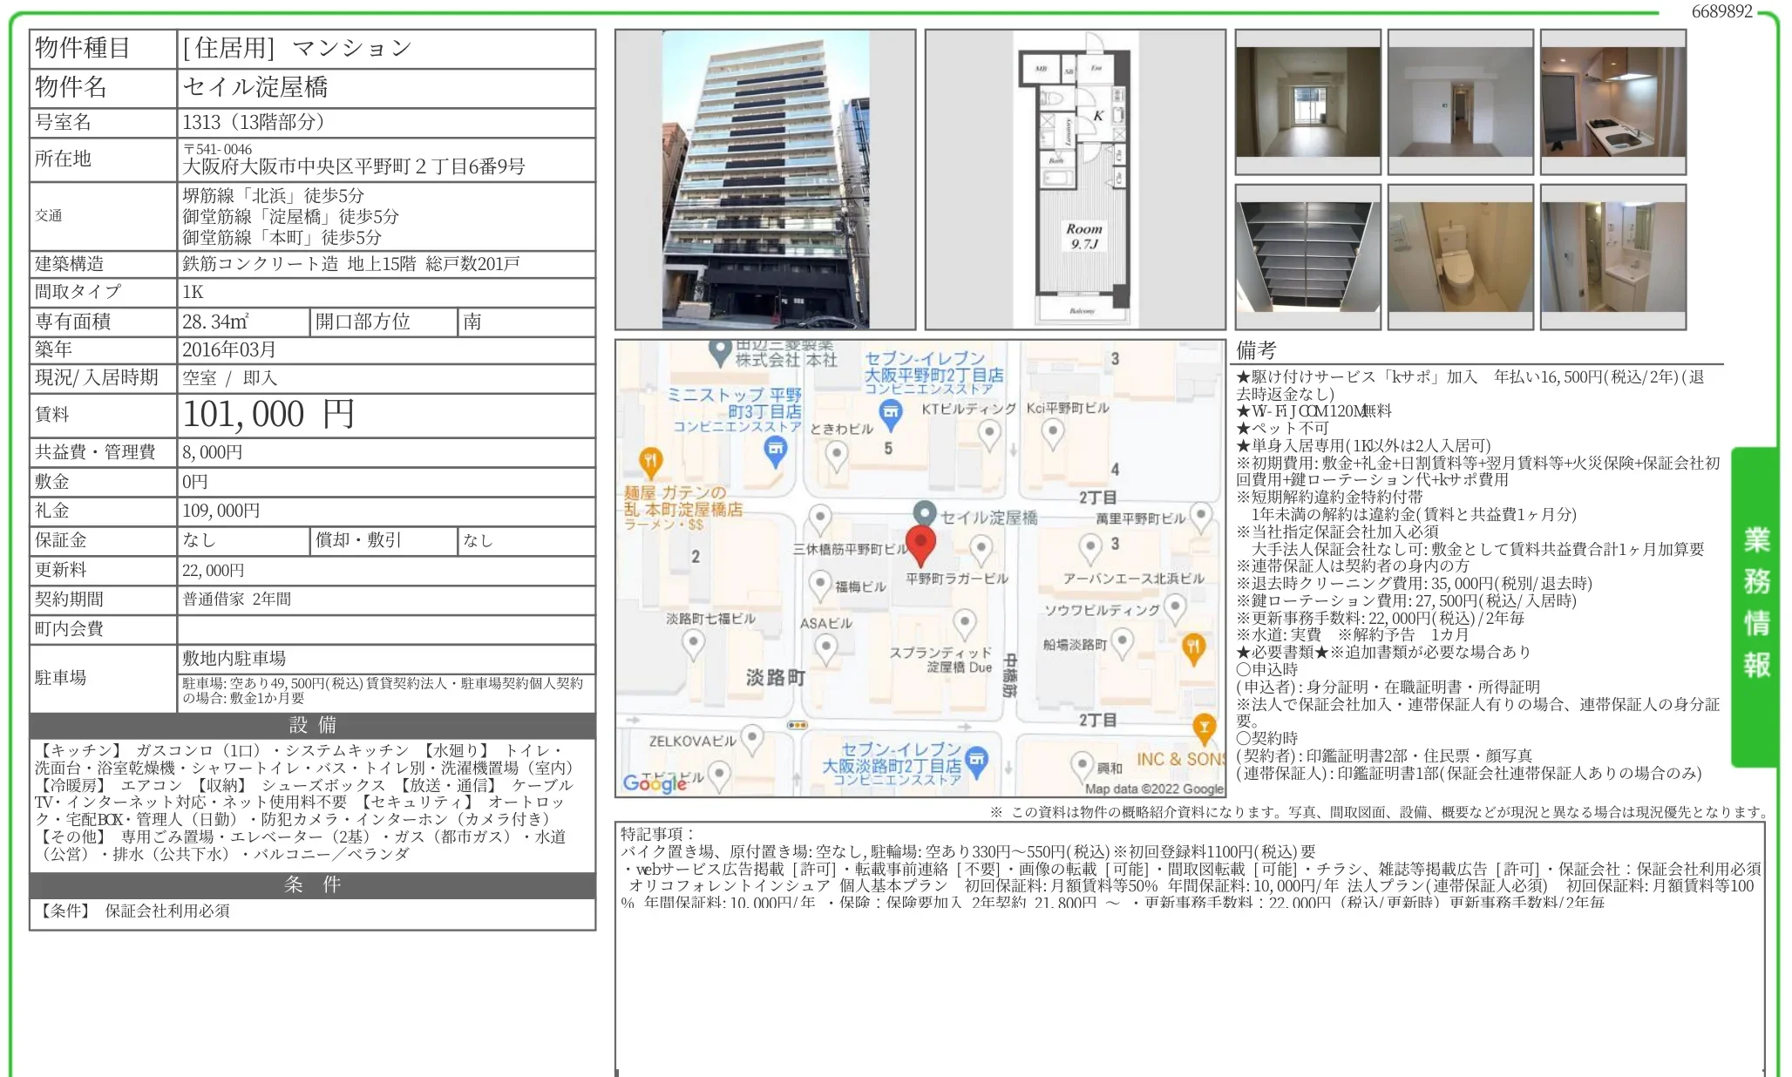
Task: View the washroom vanity photo thumbnail
Action: 1612,257
